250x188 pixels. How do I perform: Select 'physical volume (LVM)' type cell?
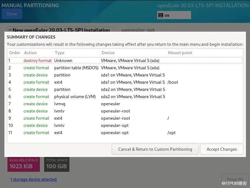(x=75, y=97)
